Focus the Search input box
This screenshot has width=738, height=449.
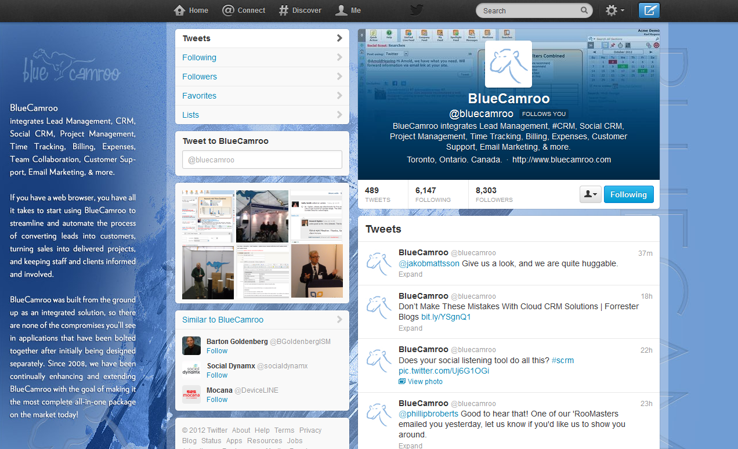pos(528,10)
